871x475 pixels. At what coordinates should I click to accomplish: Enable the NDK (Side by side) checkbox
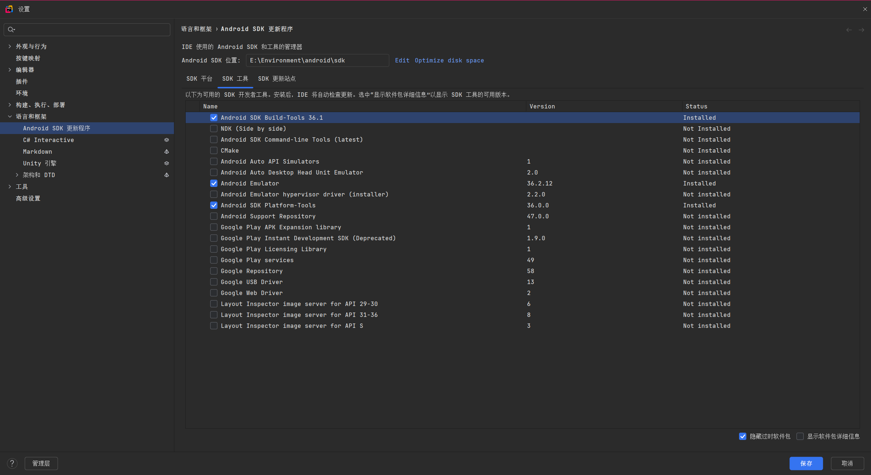pos(214,129)
